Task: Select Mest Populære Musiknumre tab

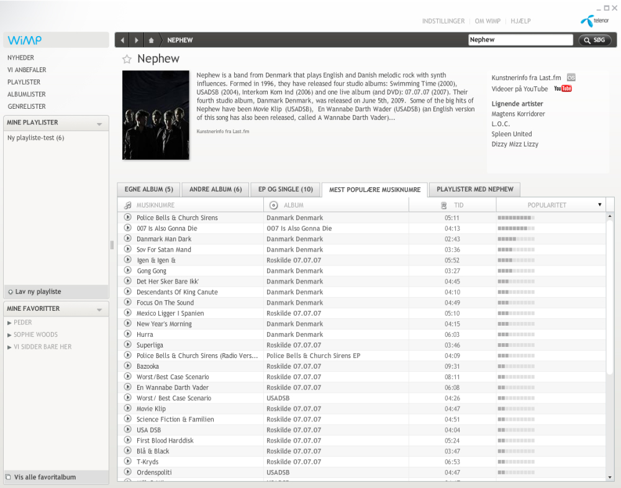Action: (x=374, y=190)
